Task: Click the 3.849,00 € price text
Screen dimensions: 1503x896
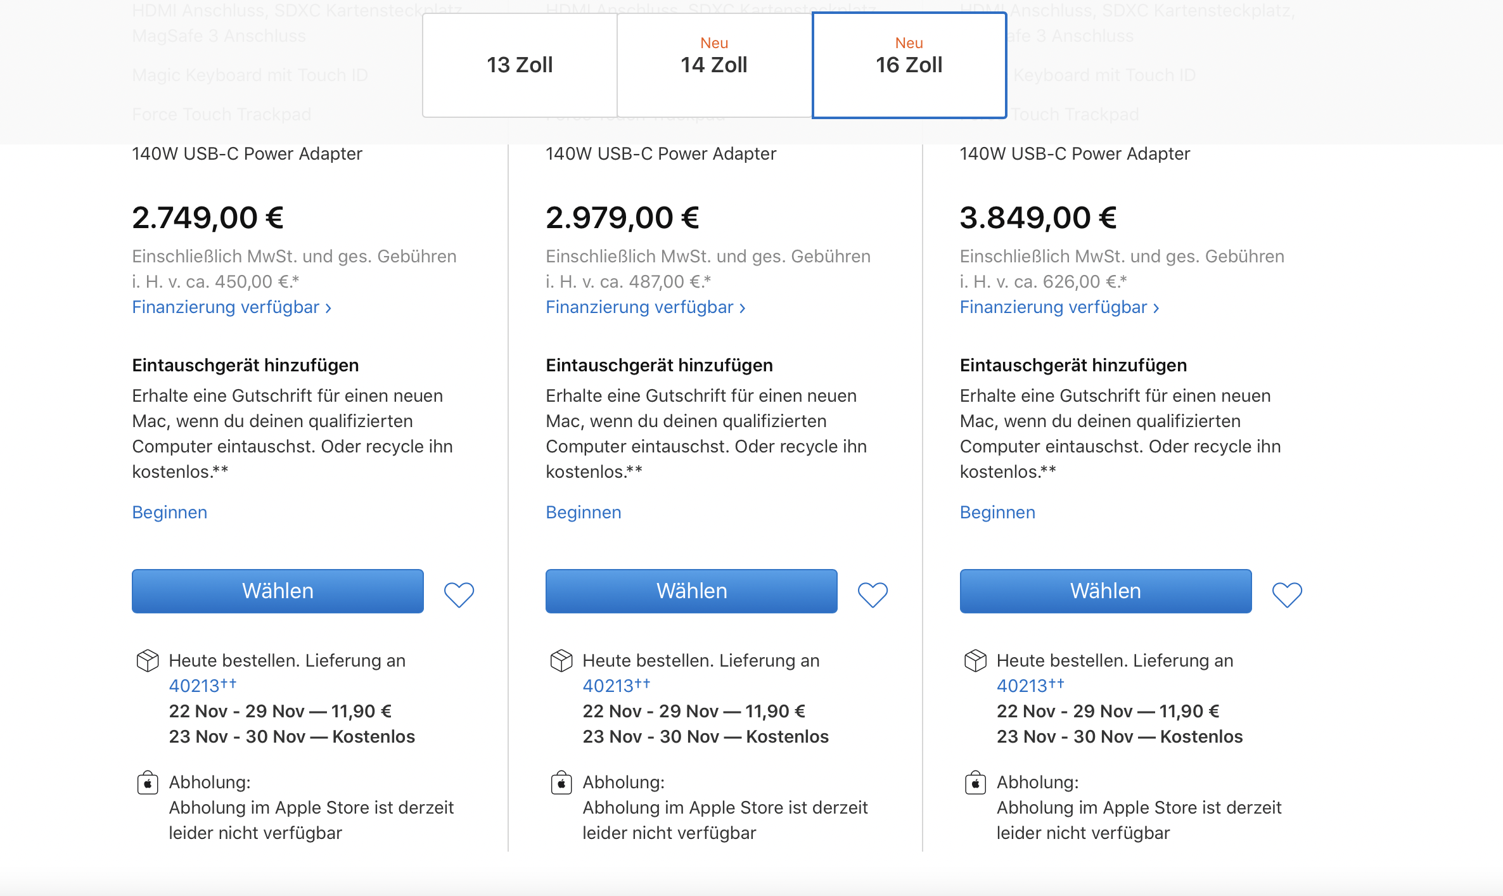Action: (x=1038, y=218)
